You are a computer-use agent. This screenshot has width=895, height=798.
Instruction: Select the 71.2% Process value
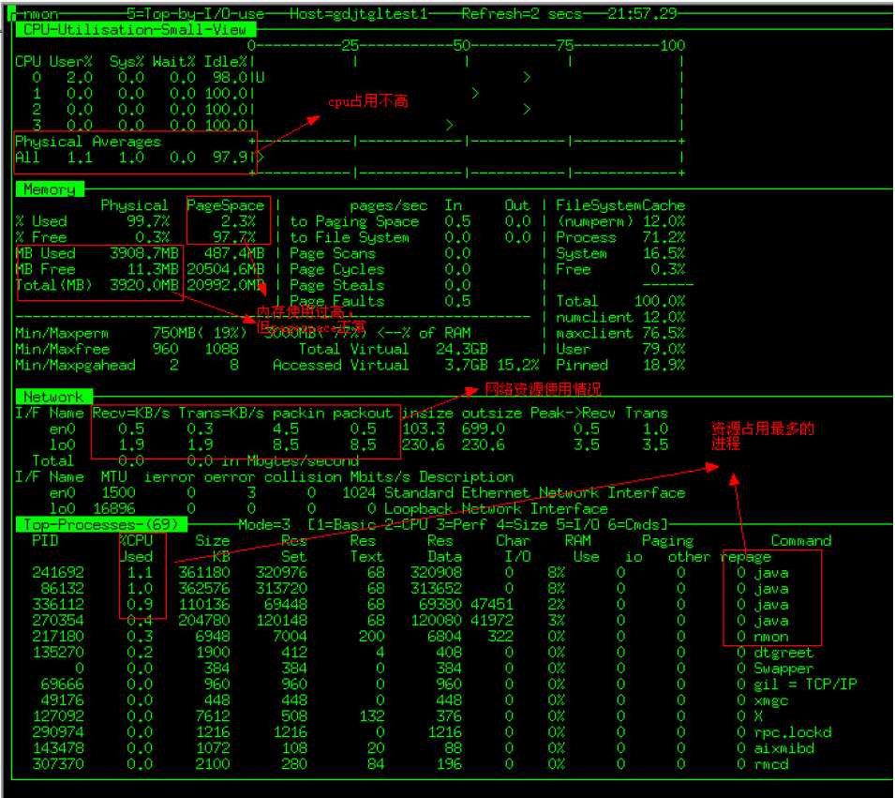pos(664,237)
